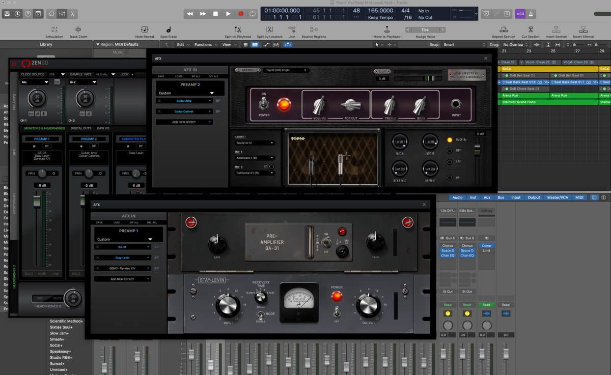Enable the HPF filter on guitar cabinet
Screen dimensions: 611x375
tap(450, 151)
